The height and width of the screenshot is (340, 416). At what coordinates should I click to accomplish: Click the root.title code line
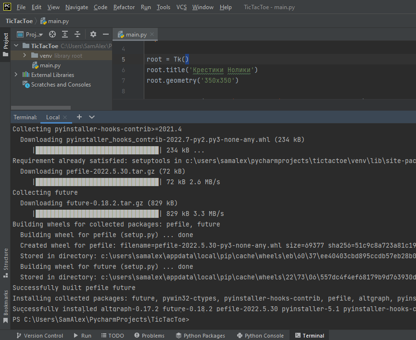tap(202, 70)
